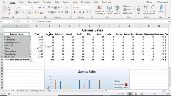The height and width of the screenshot is (96, 171).
Task: Open the Font Color dropdown arrow
Action: pos(44,13)
